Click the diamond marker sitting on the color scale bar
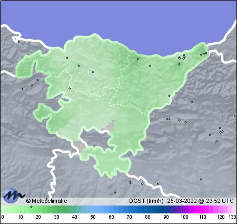The height and width of the screenshot is (224, 237). pyautogui.click(x=32, y=207)
